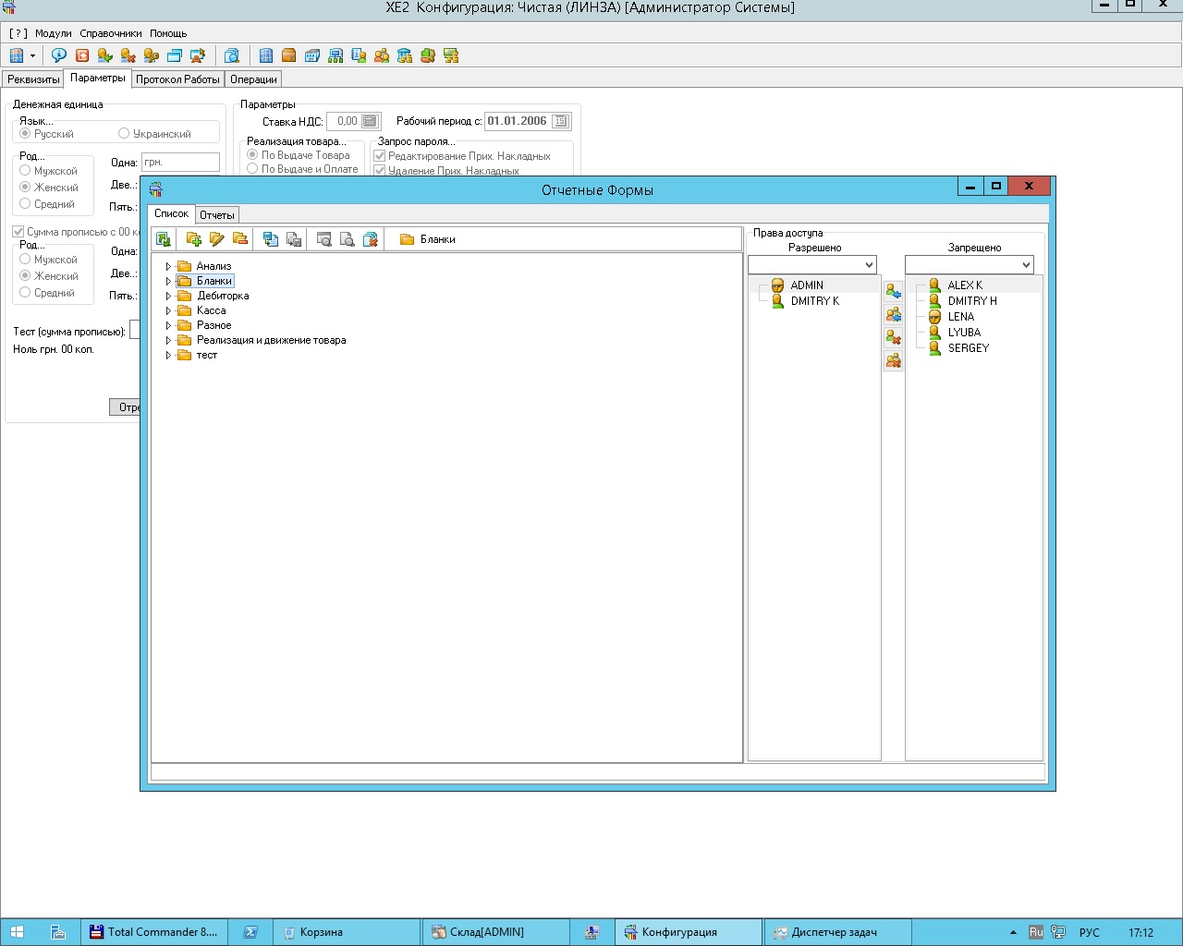Expand the Дебиторка folder tree node

168,297
